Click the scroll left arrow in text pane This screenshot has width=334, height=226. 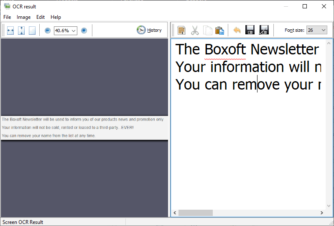click(175, 213)
